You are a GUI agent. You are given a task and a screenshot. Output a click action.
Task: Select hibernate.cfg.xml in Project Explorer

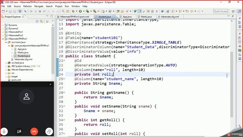click(x=23, y=59)
